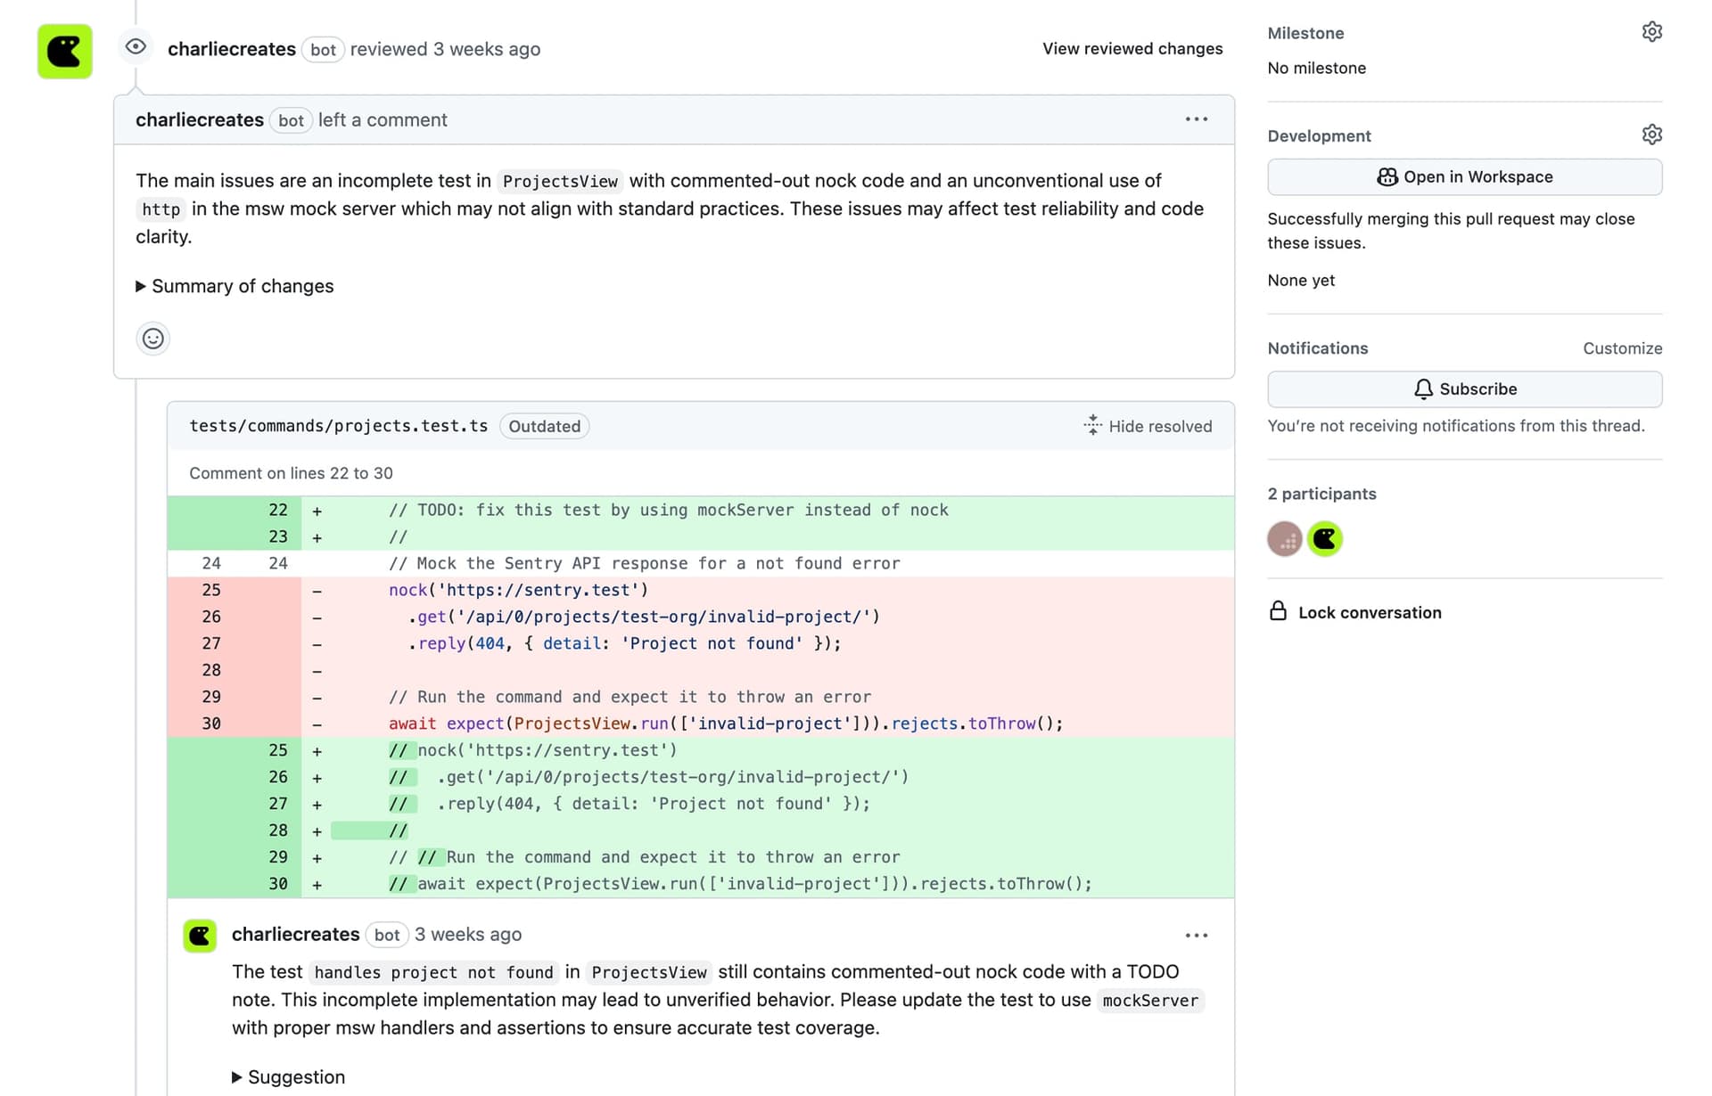Click View reviewed changes
Image resolution: width=1712 pixels, height=1096 pixels.
pyautogui.click(x=1132, y=49)
